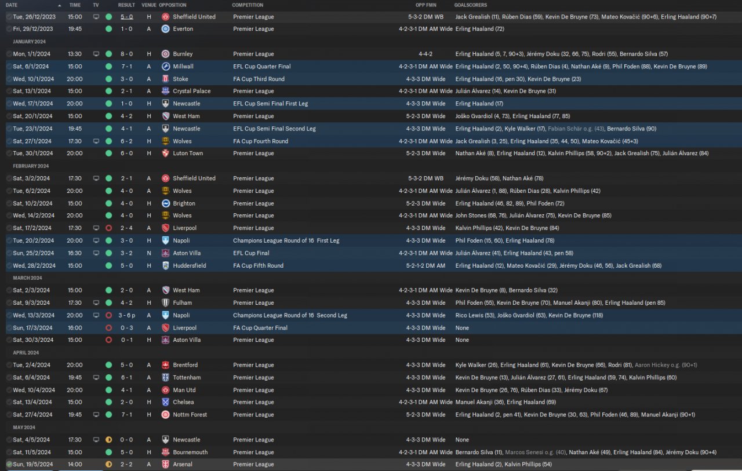The image size is (742, 471).
Task: Click the Sheffield United badge on 26/12/2023 row
Action: click(x=166, y=17)
